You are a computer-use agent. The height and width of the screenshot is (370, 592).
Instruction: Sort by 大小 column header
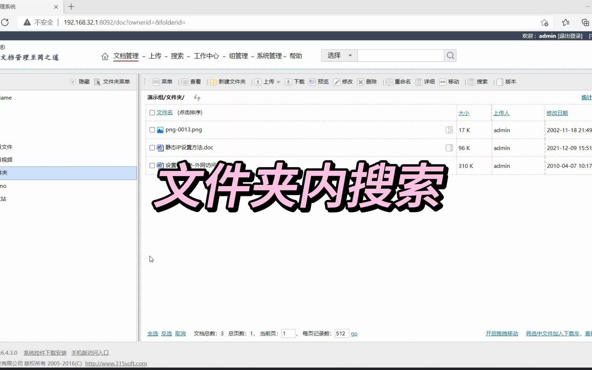464,113
